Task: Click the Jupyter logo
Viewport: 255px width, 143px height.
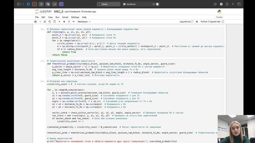Action: 43,12
